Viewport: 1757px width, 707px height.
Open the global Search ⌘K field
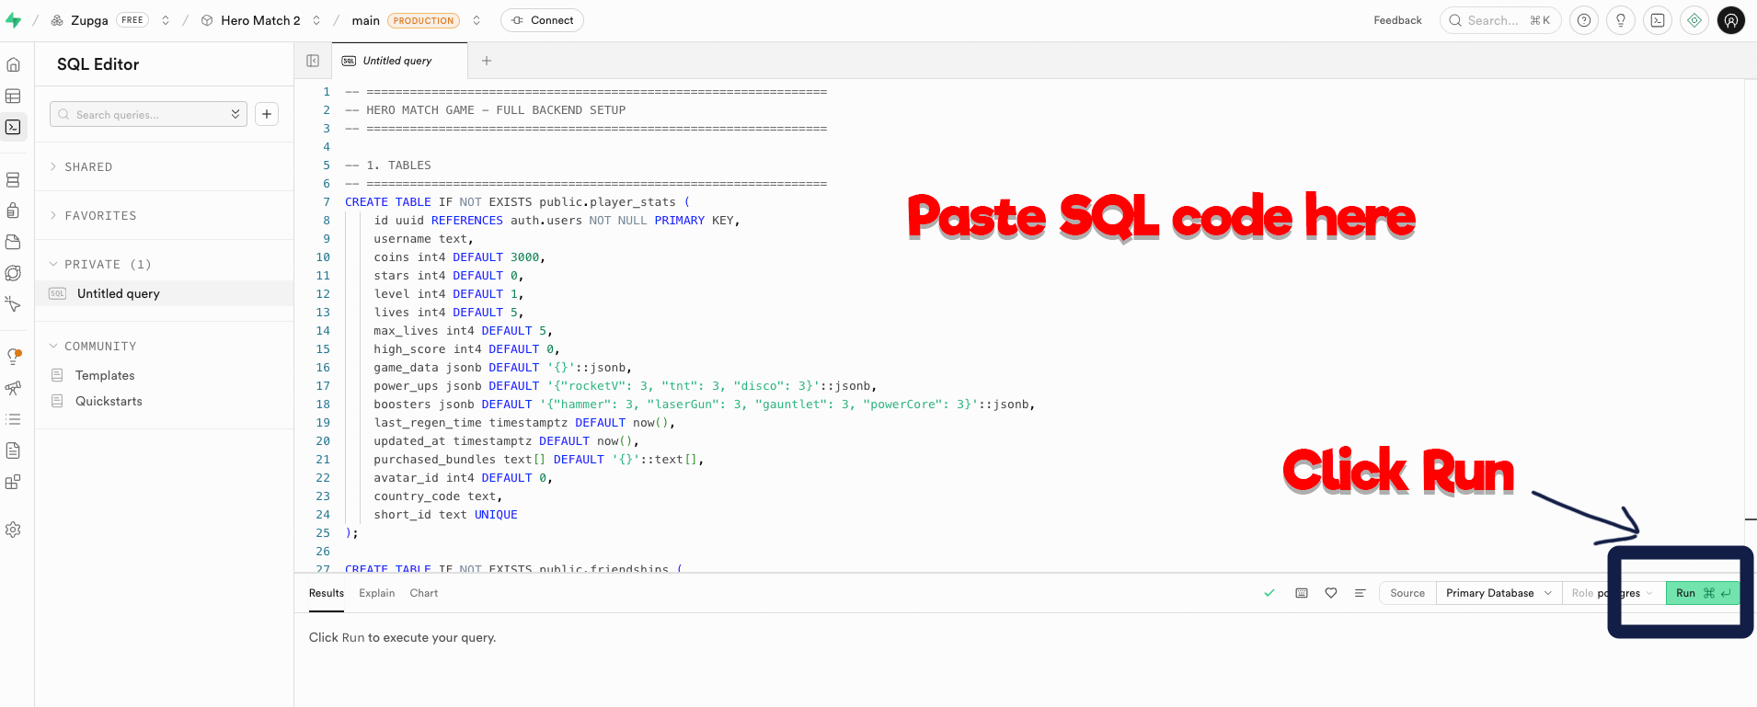pyautogui.click(x=1500, y=20)
